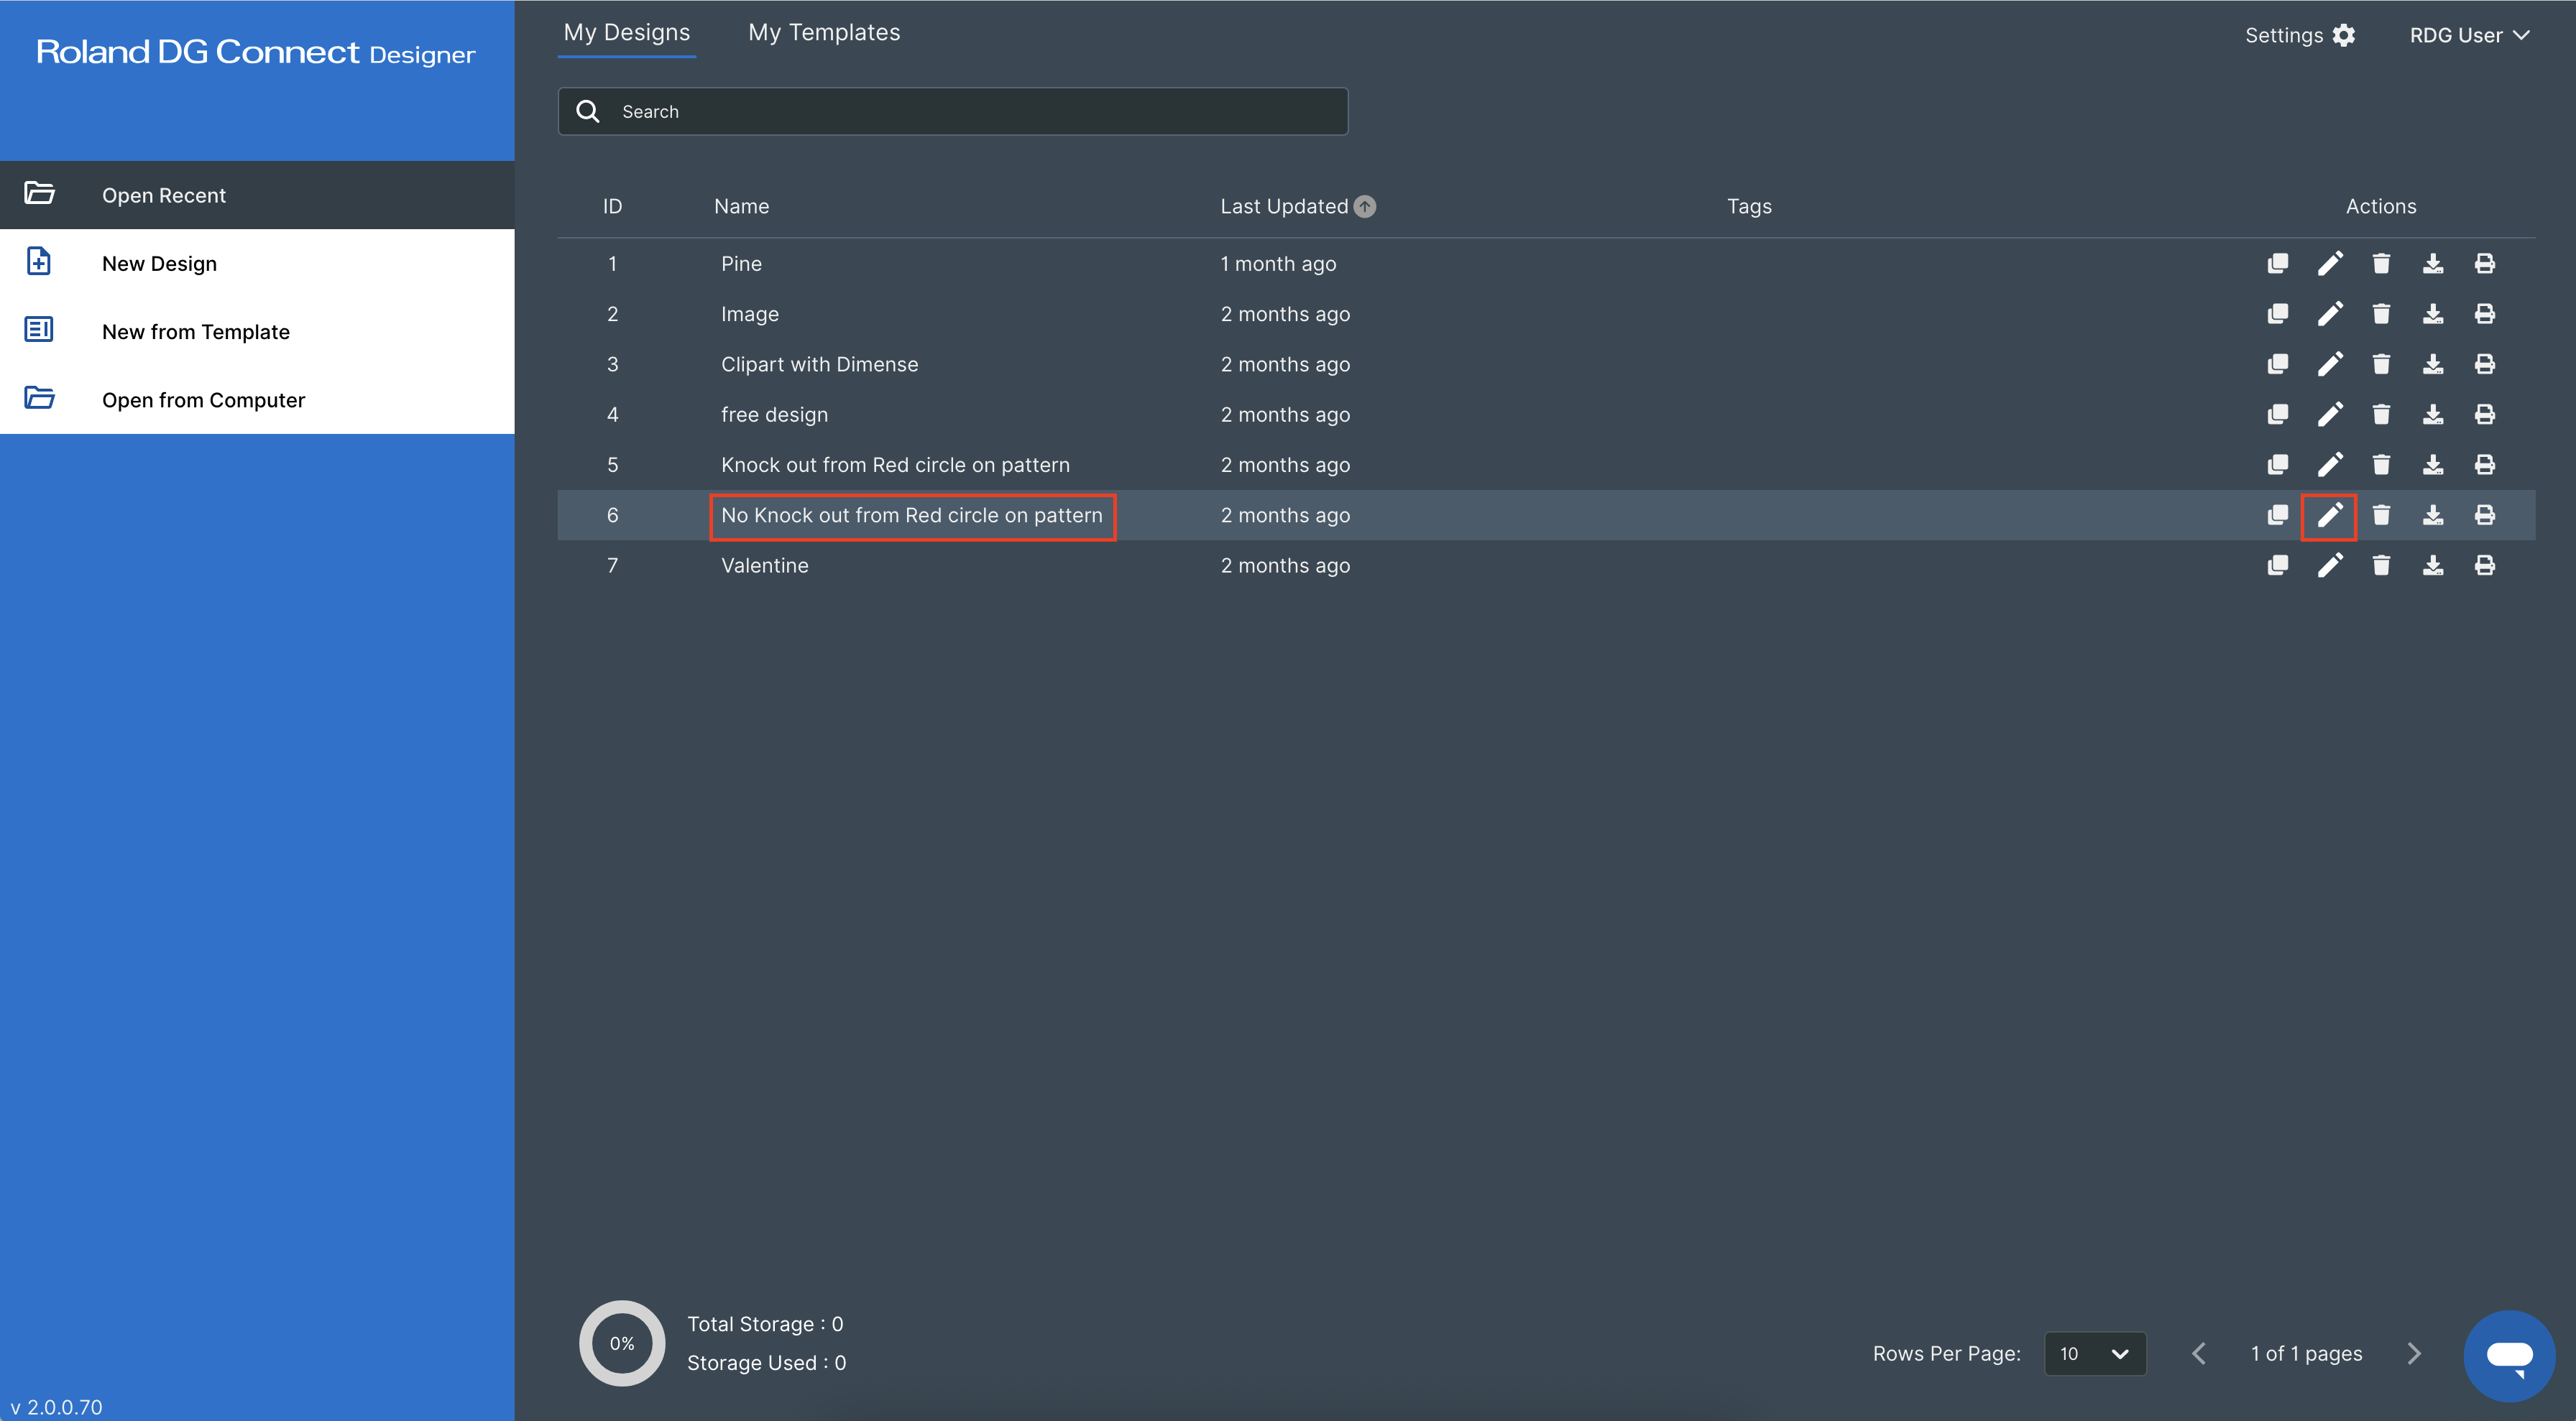This screenshot has width=2576, height=1421.
Task: Delete design ID 5
Action: 2381,465
